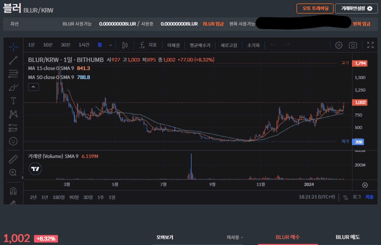
Task: Click the undo arrow in chart toolbar
Action: point(273,45)
